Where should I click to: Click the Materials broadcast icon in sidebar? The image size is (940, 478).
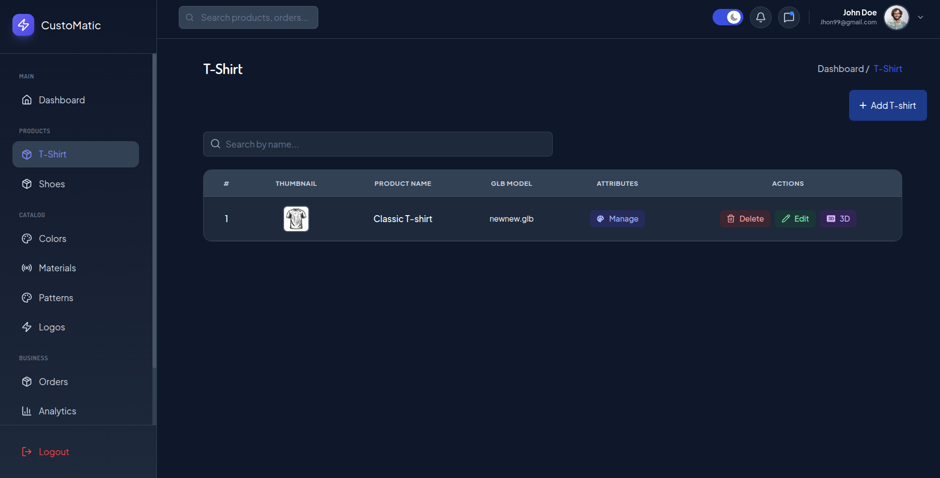(x=27, y=268)
